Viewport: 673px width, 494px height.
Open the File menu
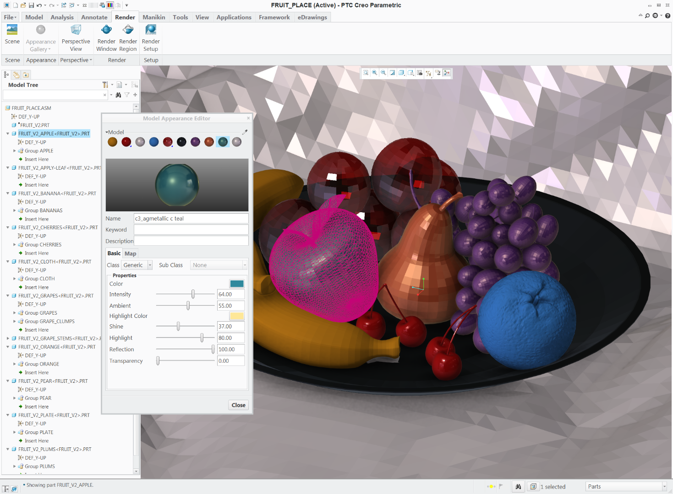tap(10, 17)
